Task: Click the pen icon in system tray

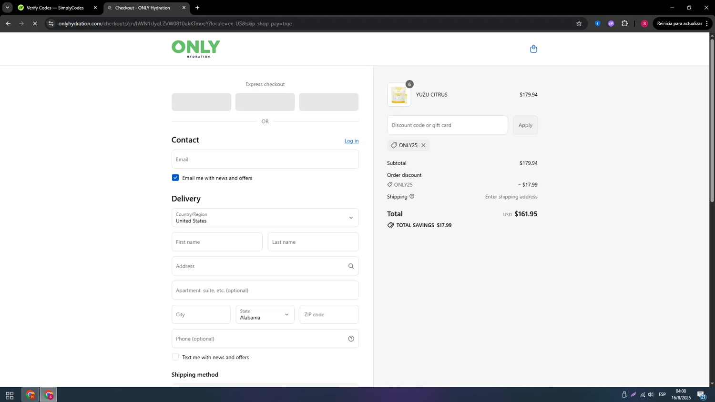Action: (633, 395)
